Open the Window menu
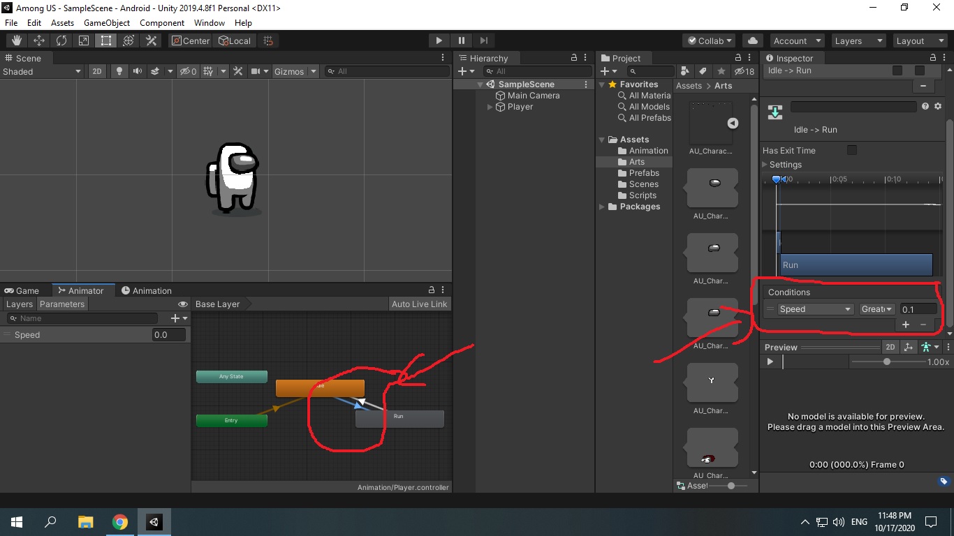The width and height of the screenshot is (954, 536). (x=210, y=22)
